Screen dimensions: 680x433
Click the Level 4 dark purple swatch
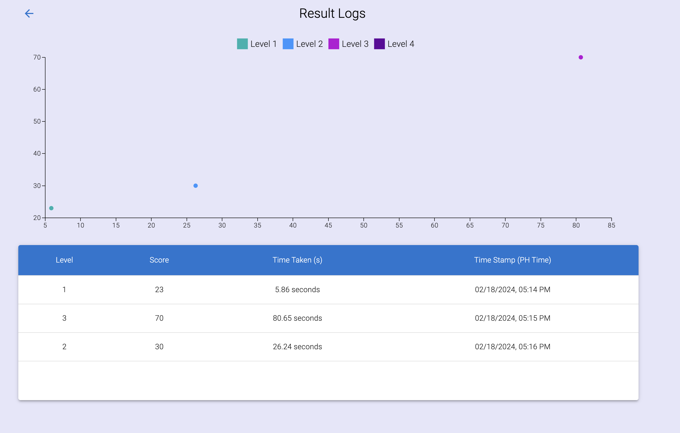click(379, 44)
